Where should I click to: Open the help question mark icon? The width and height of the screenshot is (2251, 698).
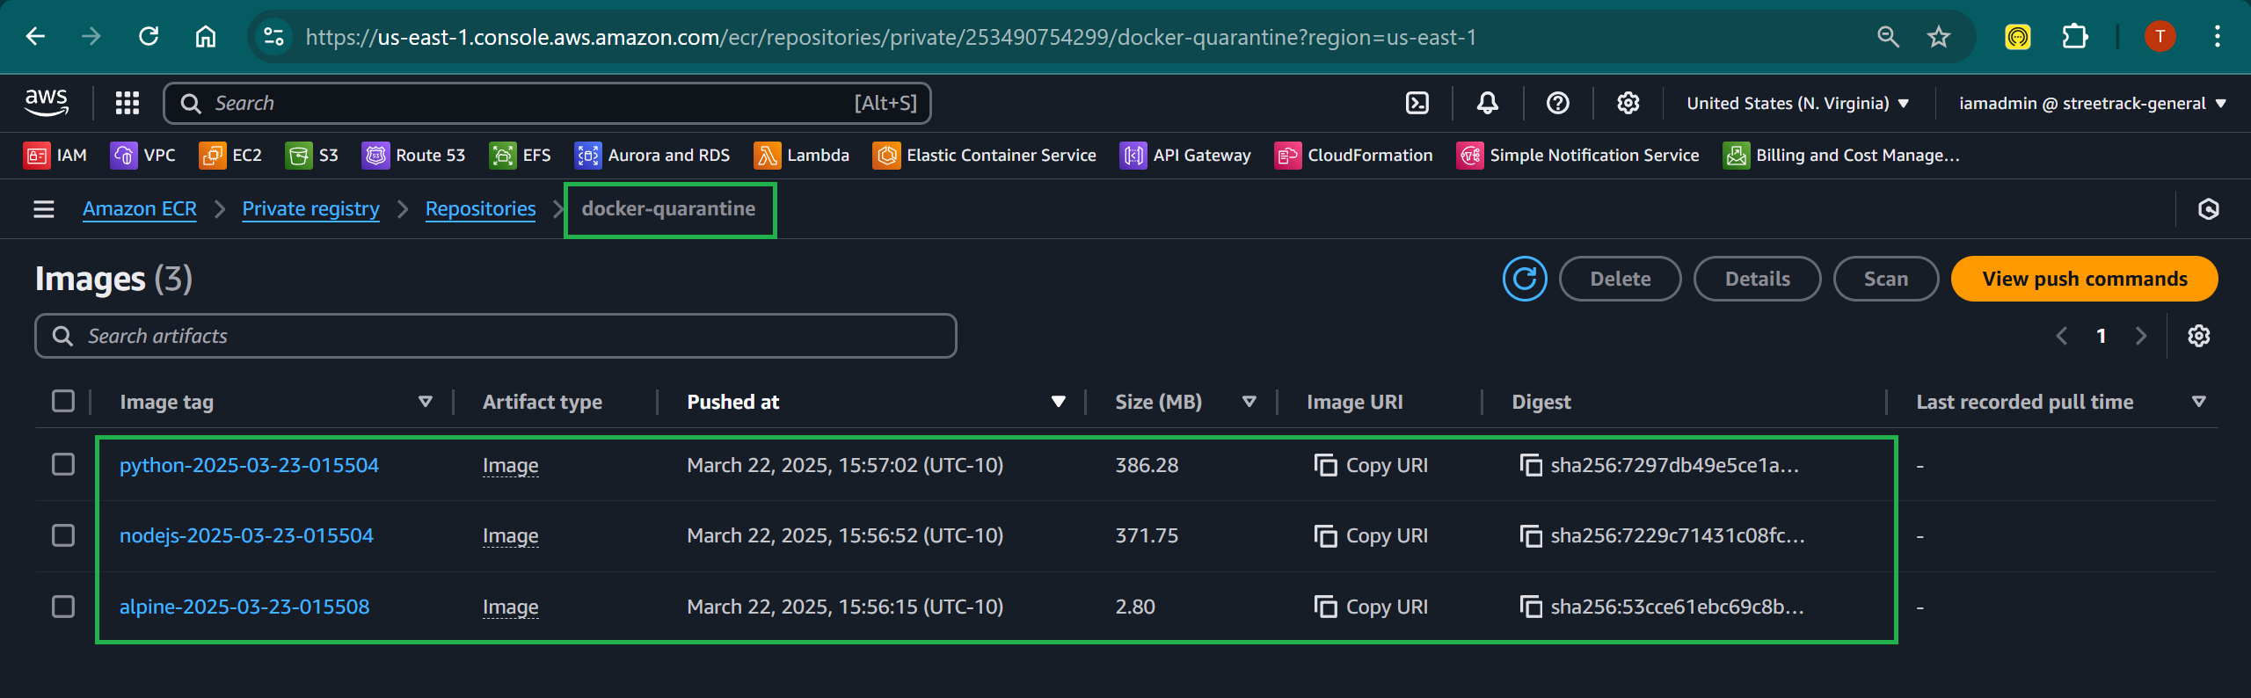(x=1557, y=103)
